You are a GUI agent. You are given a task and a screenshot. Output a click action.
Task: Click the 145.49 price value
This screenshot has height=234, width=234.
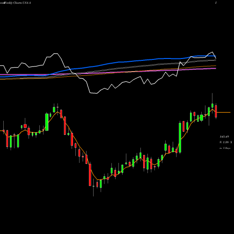[224, 137]
